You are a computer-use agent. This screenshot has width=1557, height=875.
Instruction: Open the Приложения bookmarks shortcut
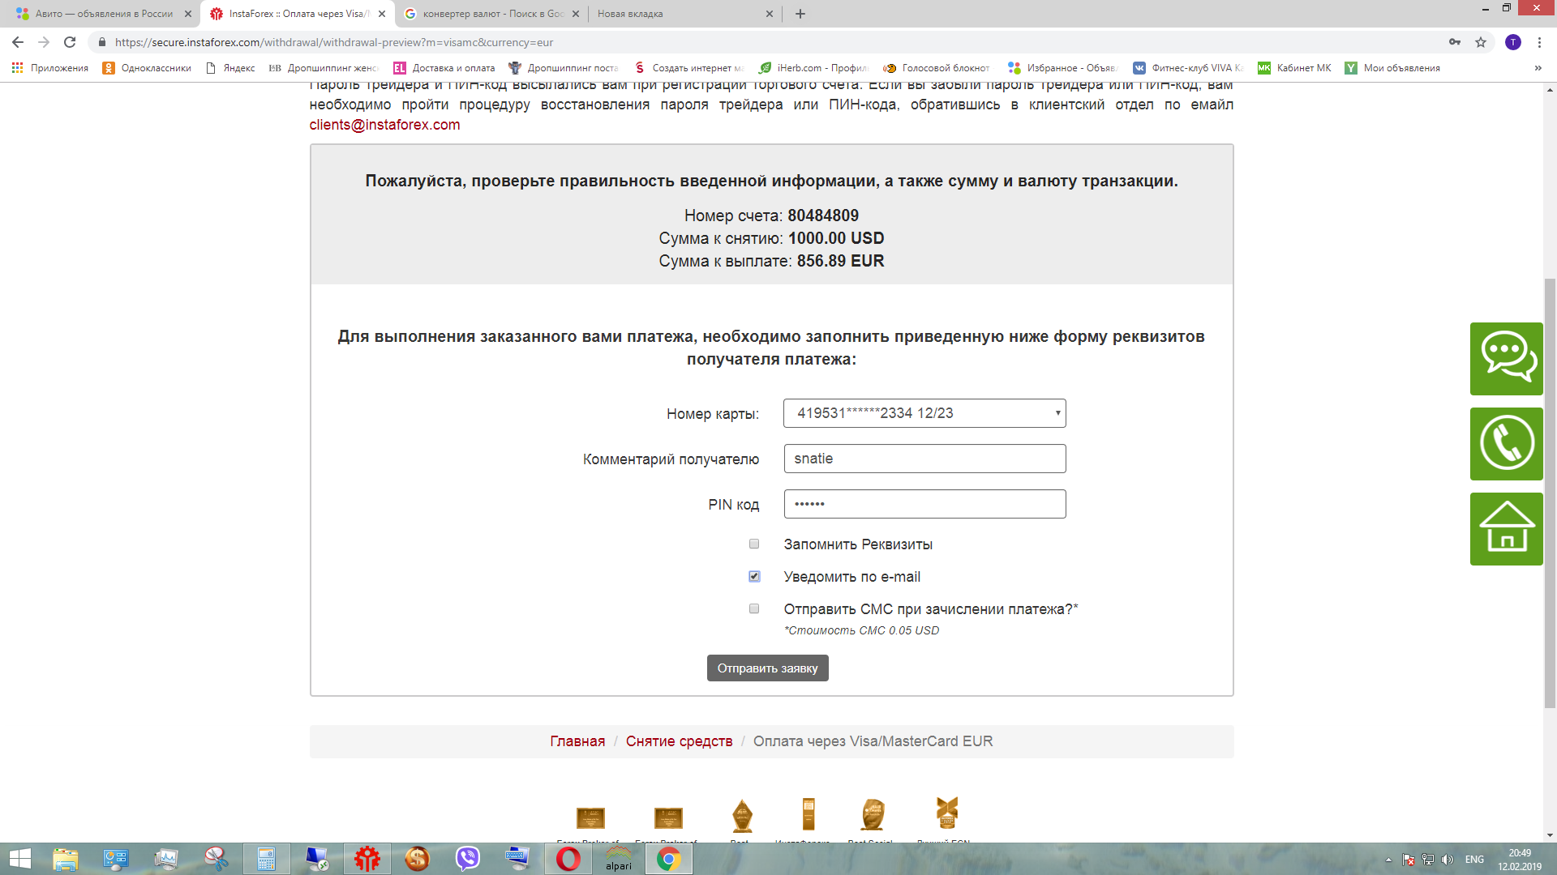point(50,68)
